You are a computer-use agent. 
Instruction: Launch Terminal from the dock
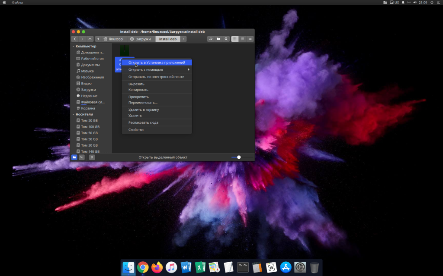tap(243, 267)
